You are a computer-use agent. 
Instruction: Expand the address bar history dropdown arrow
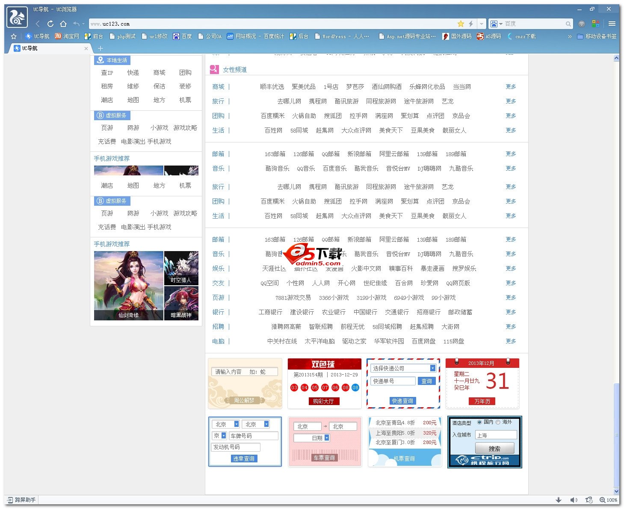click(x=482, y=24)
